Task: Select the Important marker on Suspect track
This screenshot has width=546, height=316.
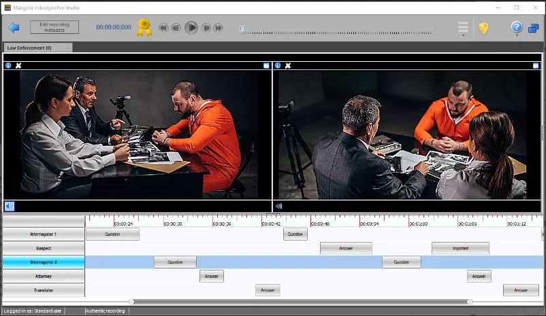Action: point(460,248)
